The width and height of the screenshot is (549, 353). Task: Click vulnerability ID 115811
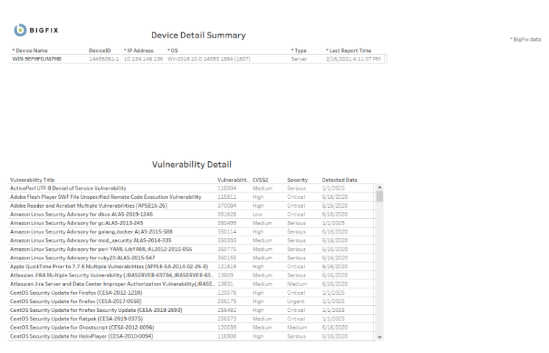(227, 197)
